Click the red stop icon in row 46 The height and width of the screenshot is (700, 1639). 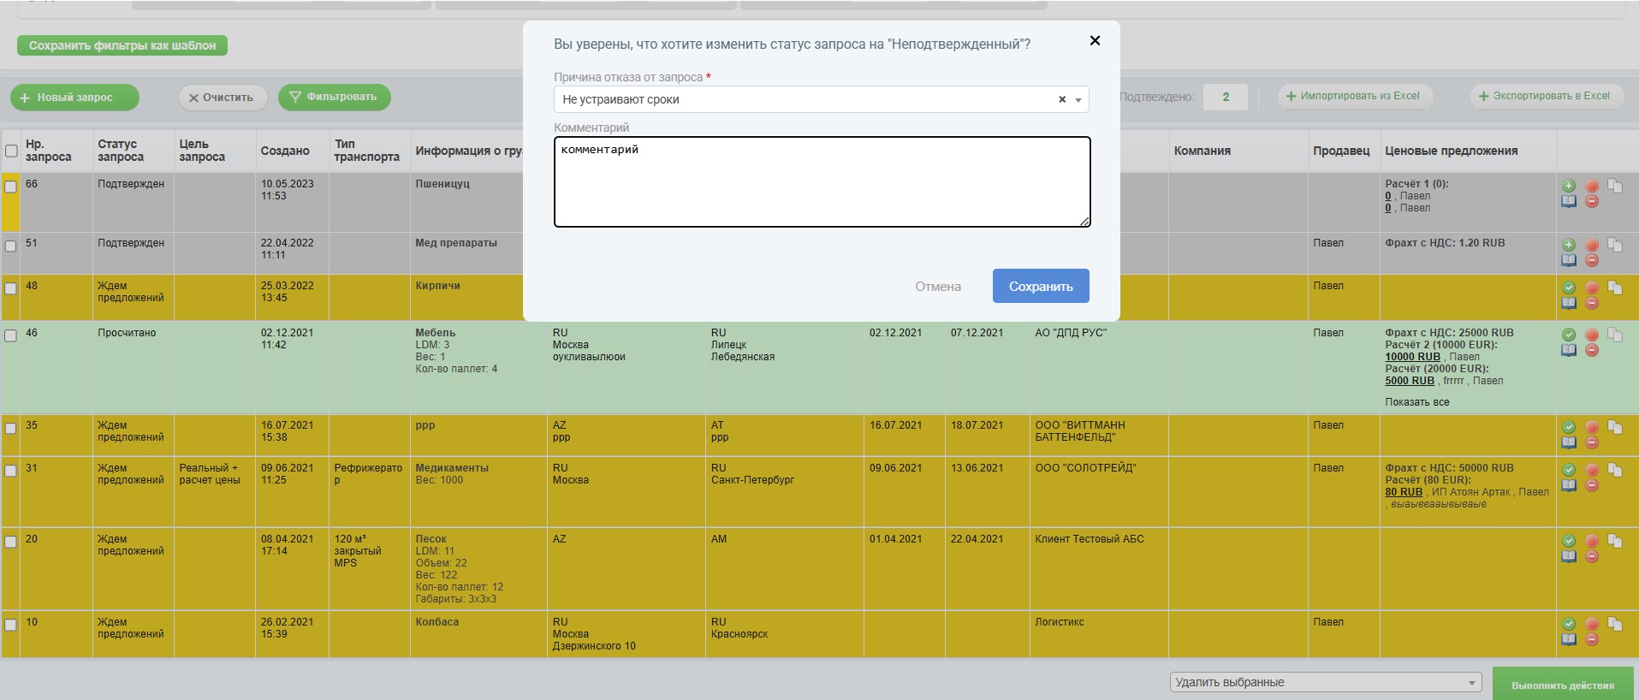click(1592, 335)
